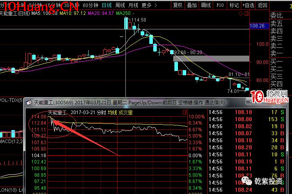Click the 100.0 price axis label
This screenshot has width=292, height=194.
262,44
